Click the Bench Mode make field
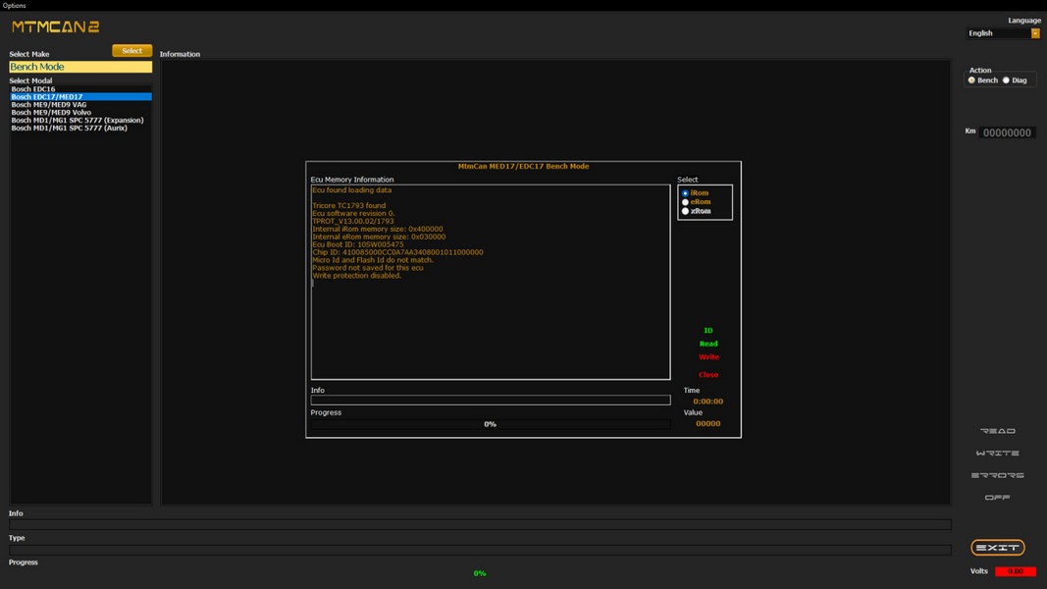This screenshot has height=589, width=1047. (x=80, y=67)
